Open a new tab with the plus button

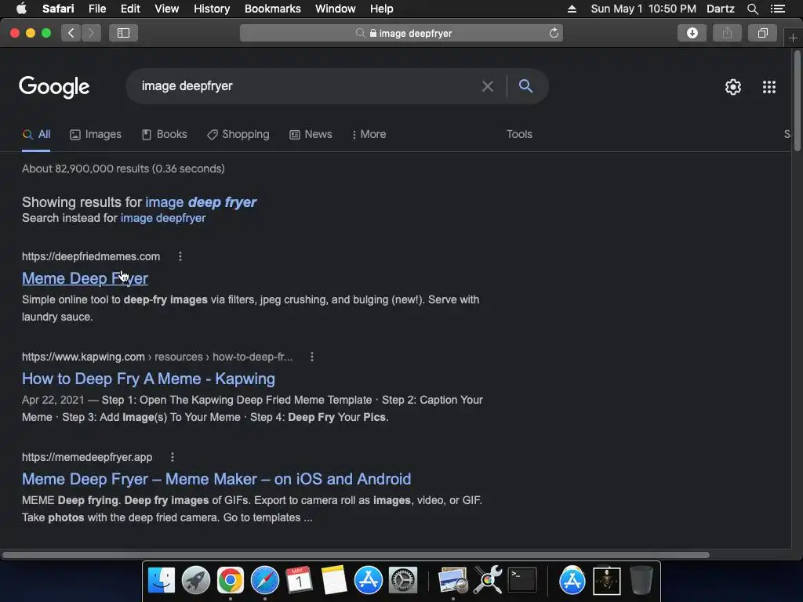793,38
